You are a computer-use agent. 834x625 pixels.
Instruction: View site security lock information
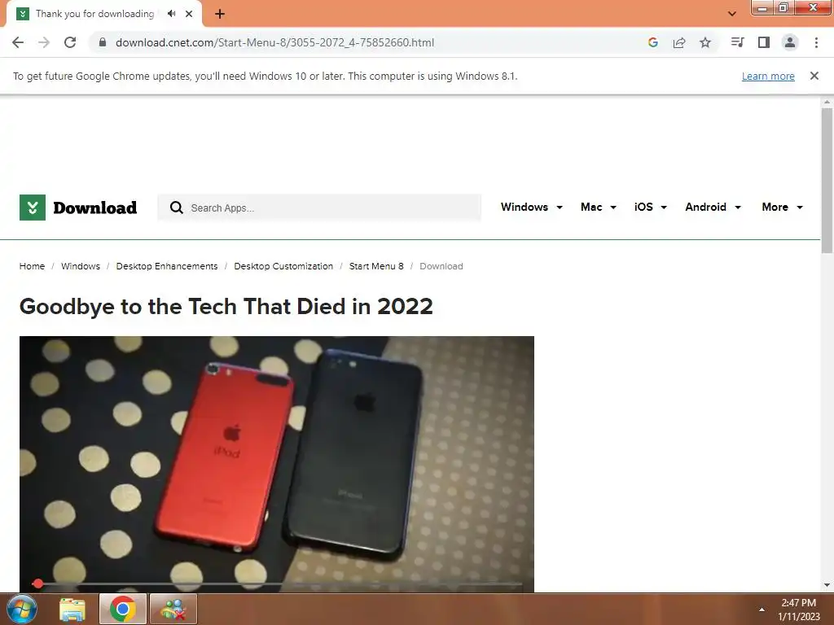[x=103, y=42]
